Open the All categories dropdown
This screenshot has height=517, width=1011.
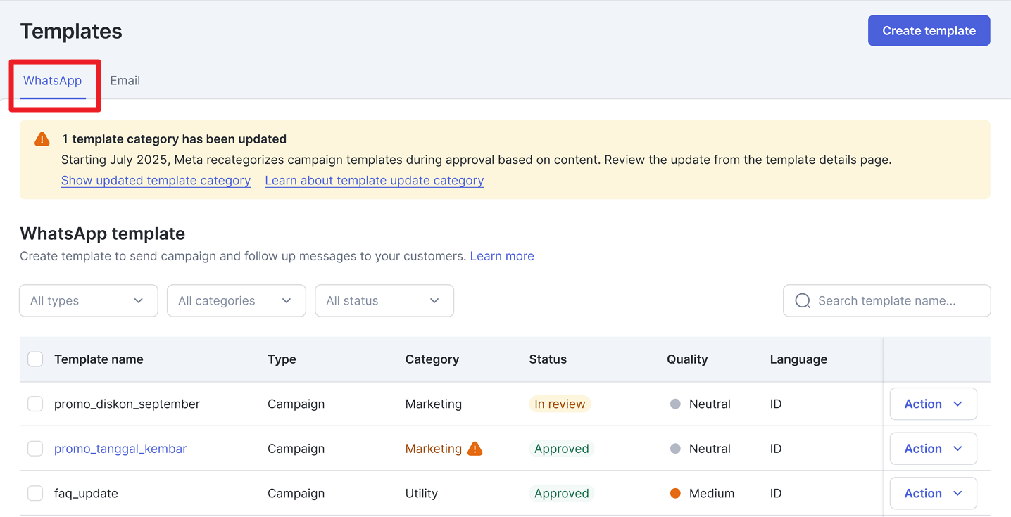(236, 301)
